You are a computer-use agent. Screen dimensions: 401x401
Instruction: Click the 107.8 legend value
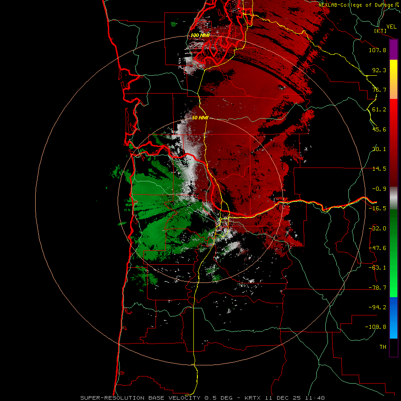pyautogui.click(x=377, y=50)
